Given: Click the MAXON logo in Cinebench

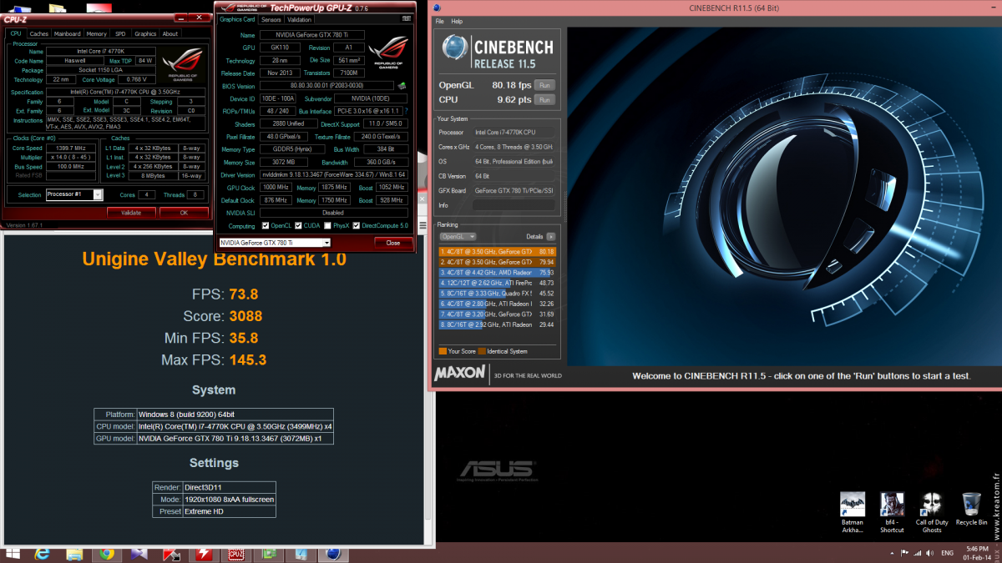Looking at the screenshot, I should pyautogui.click(x=460, y=374).
